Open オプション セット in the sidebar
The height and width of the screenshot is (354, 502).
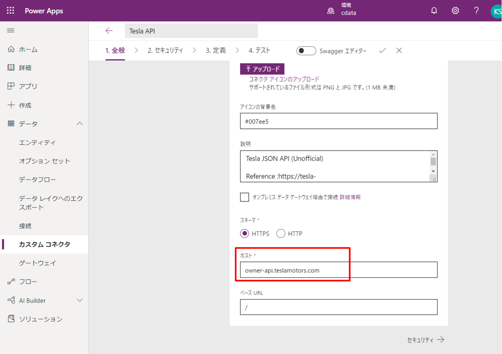pos(45,161)
